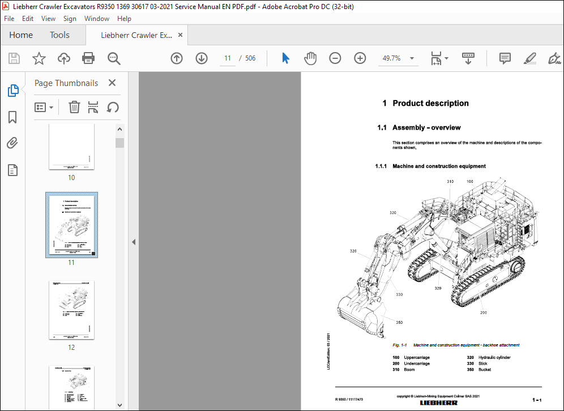Click the 49.7% zoom value field
Image resolution: width=564 pixels, height=411 pixels.
[392, 58]
